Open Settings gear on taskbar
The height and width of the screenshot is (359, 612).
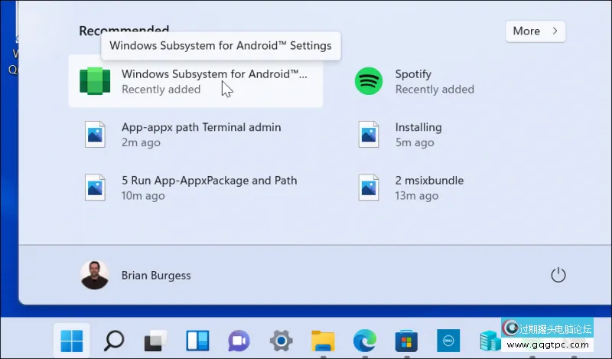pyautogui.click(x=281, y=340)
